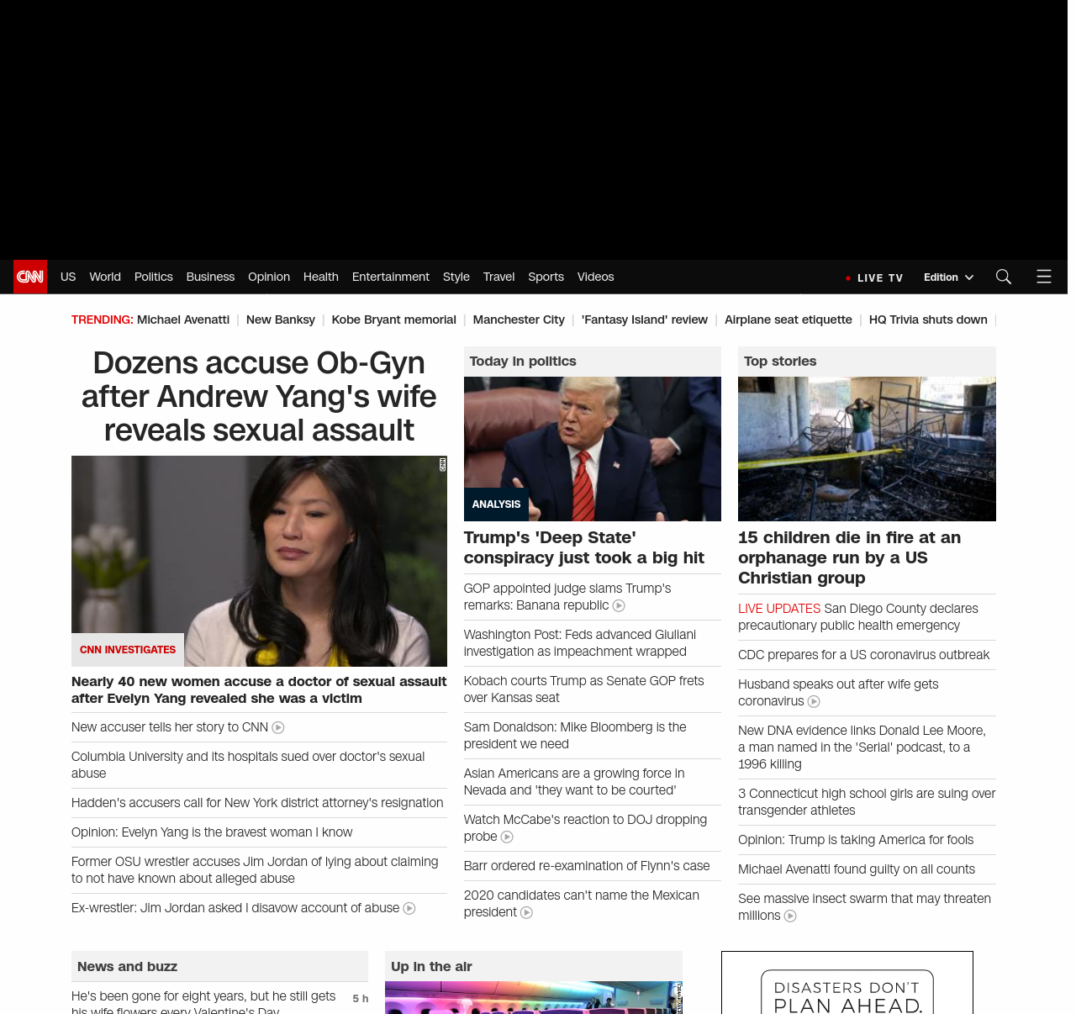
Task: Expand the Edition dropdown
Action: [x=948, y=277]
